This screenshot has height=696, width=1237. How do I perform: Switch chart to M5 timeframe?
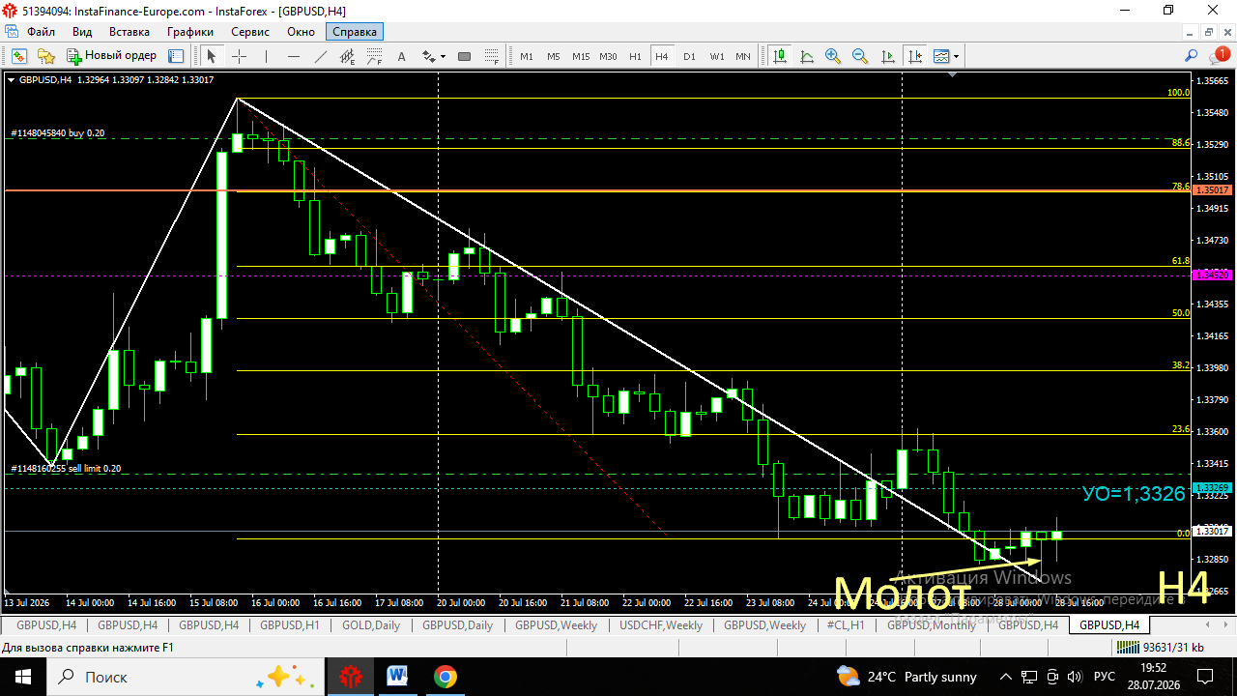553,56
